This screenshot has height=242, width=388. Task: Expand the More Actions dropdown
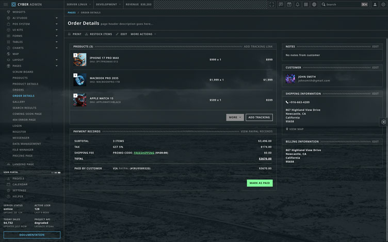click(143, 34)
